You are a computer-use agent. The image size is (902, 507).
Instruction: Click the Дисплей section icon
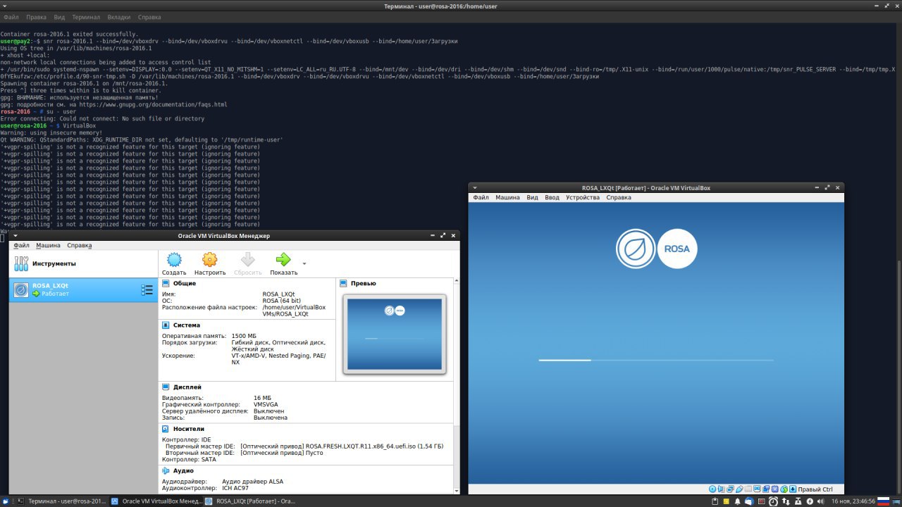(166, 387)
